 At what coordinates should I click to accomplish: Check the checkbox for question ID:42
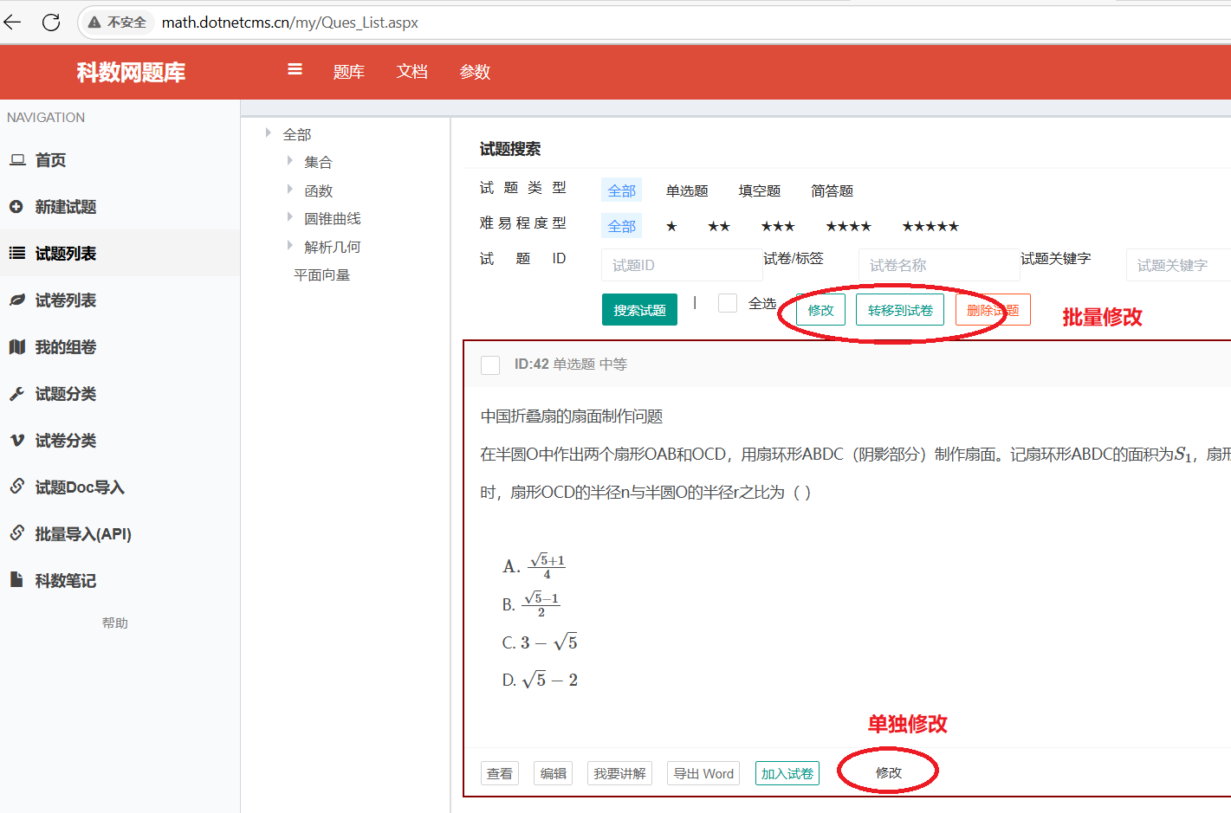pos(489,365)
